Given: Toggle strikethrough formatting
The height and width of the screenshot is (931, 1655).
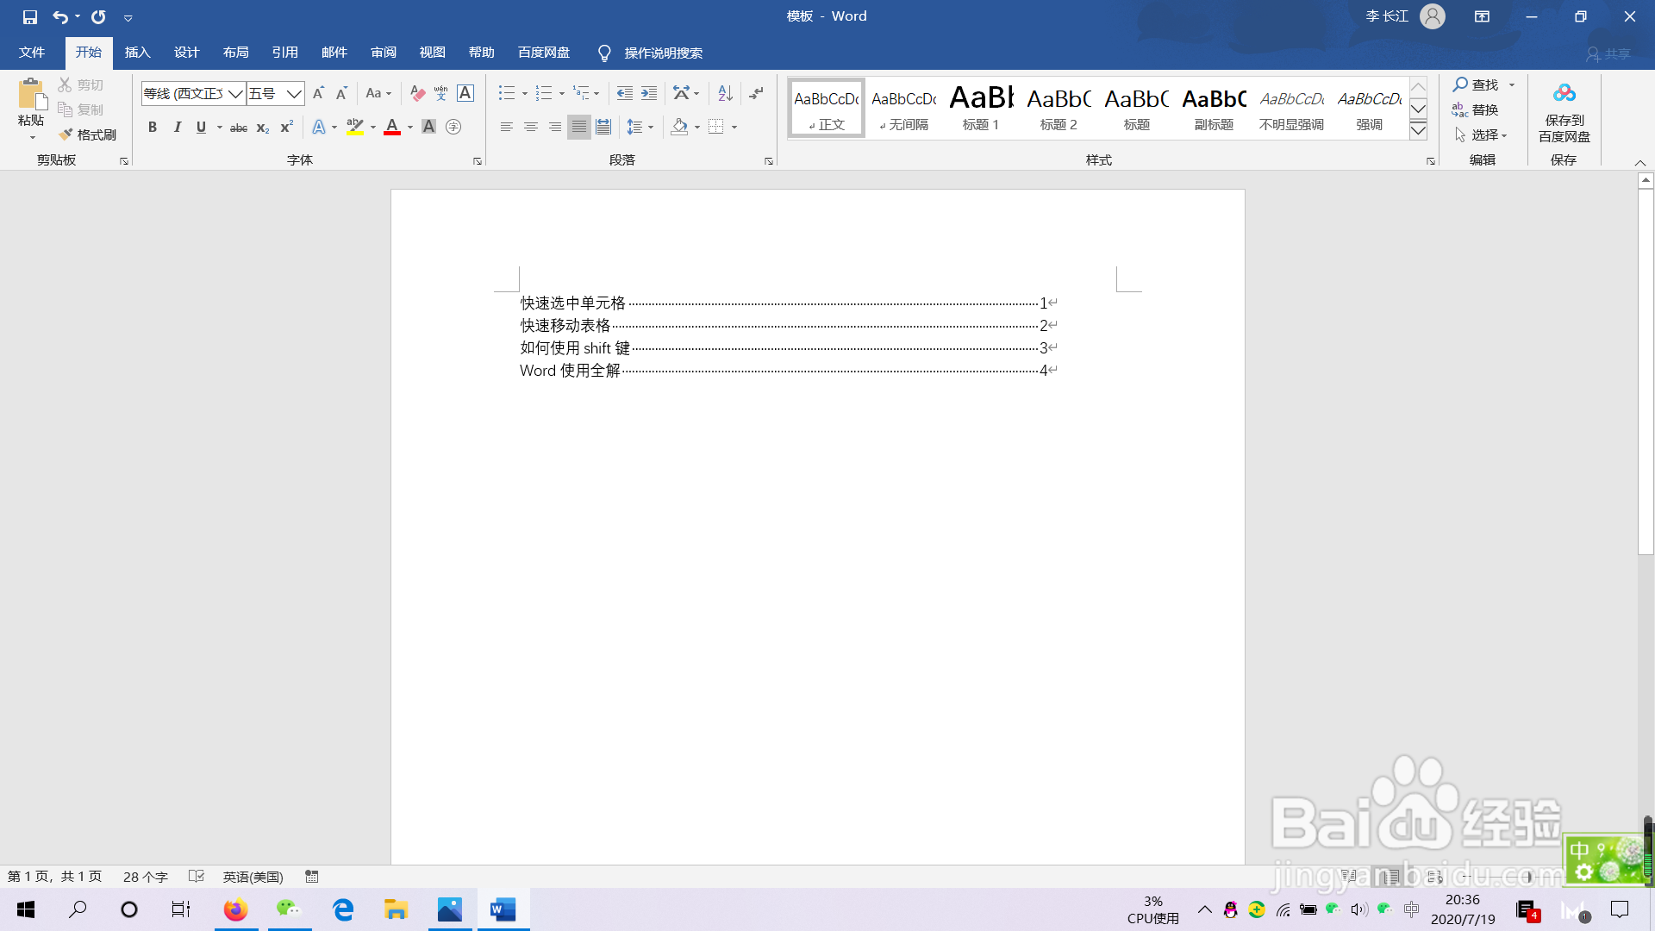Looking at the screenshot, I should (x=238, y=127).
